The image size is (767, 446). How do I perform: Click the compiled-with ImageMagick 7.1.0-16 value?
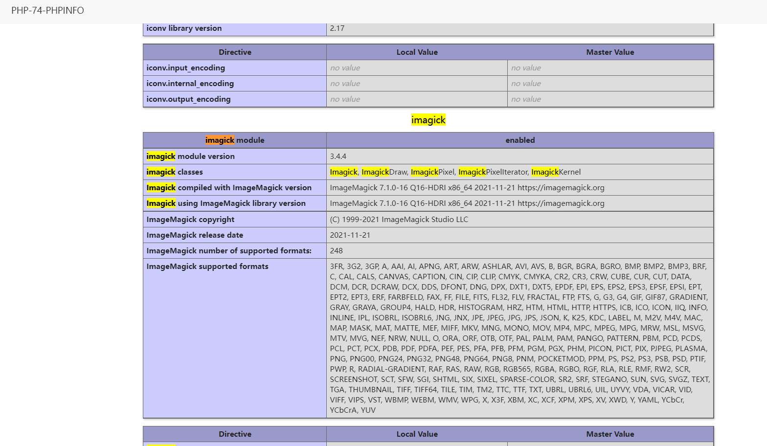[x=467, y=188]
